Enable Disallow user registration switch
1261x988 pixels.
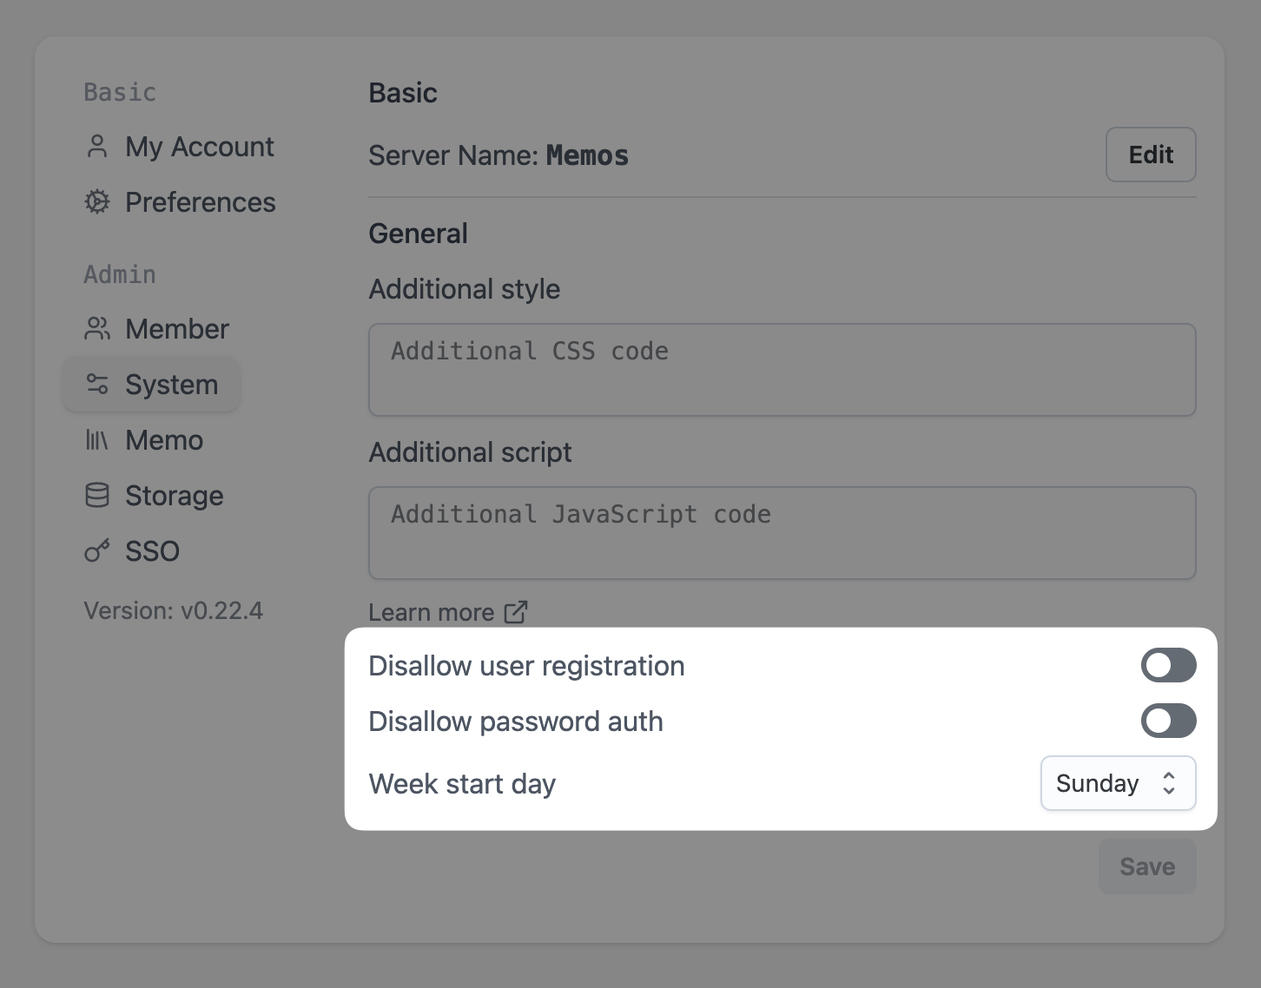tap(1168, 666)
